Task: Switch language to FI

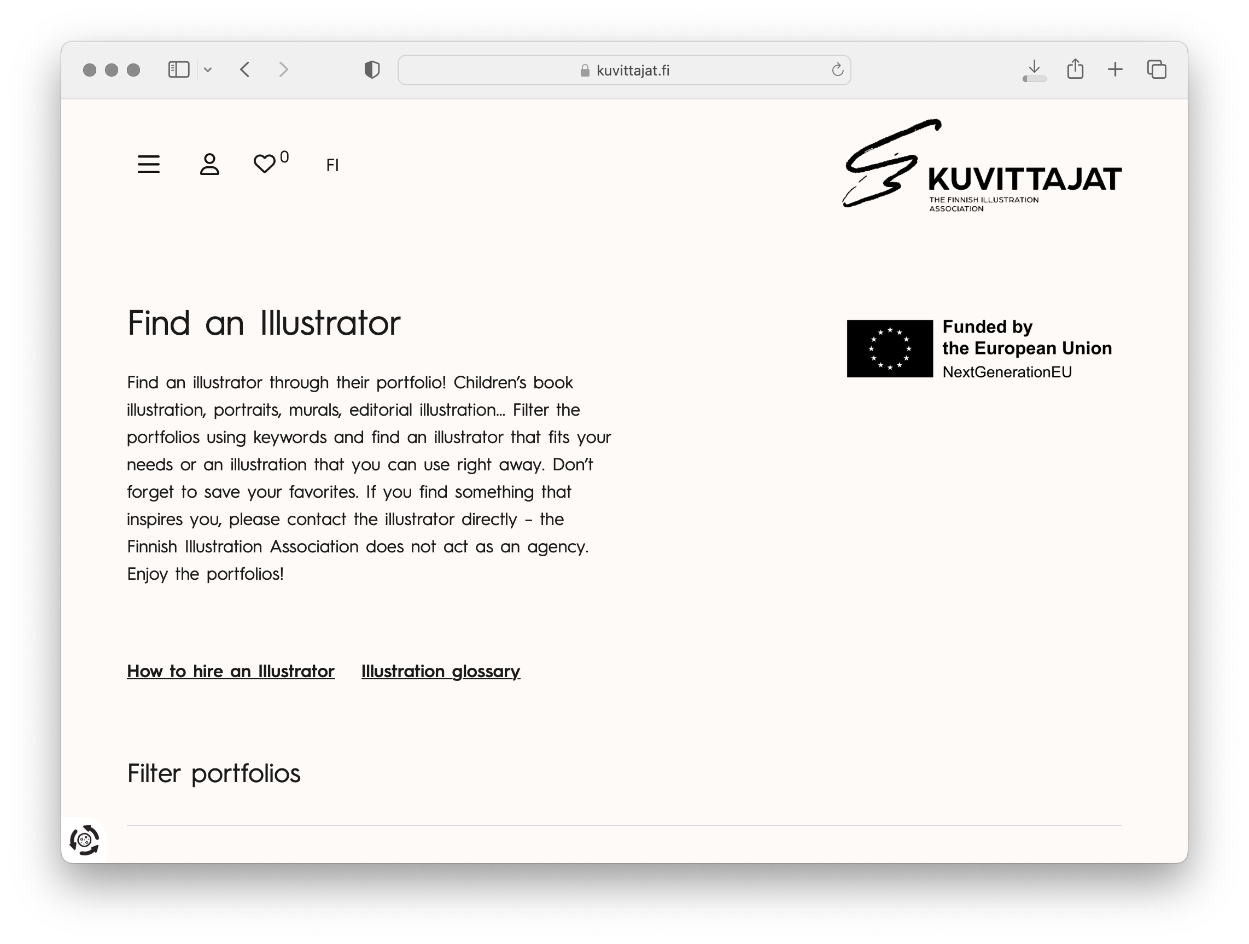Action: (x=332, y=165)
